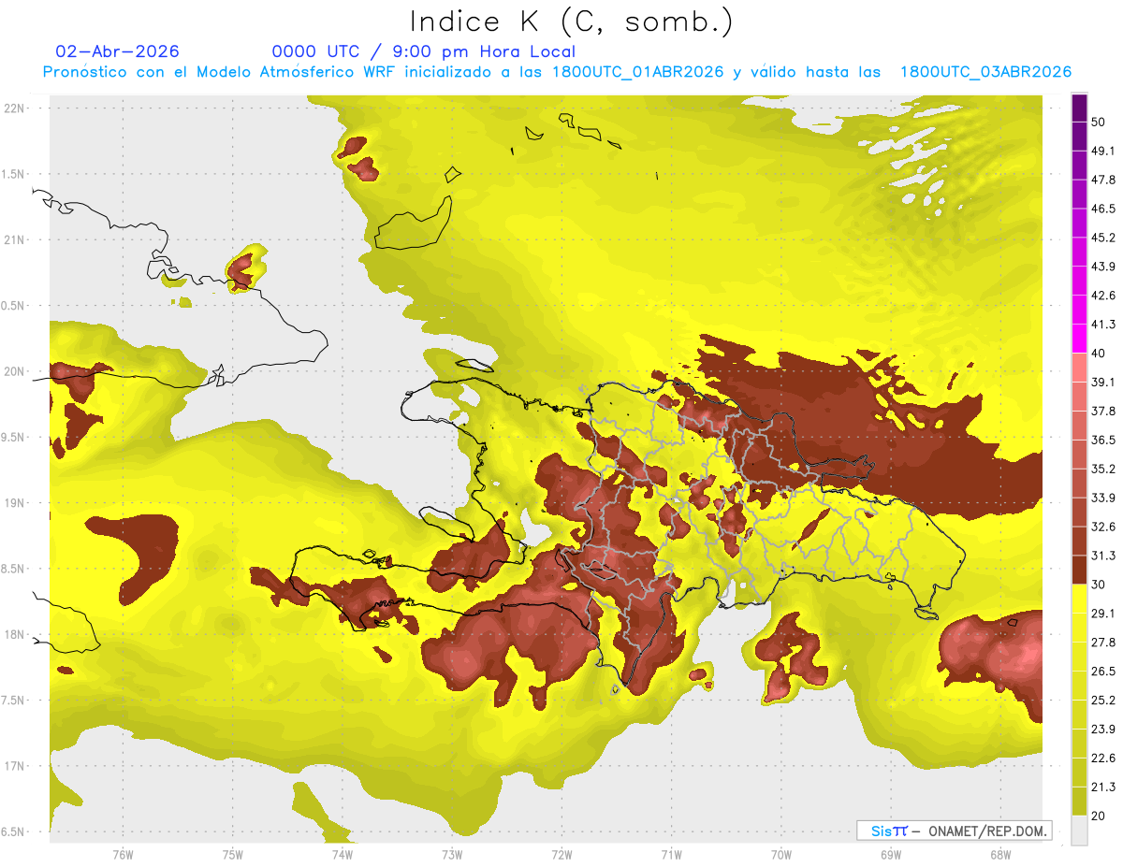Click the 1800UTC_03ABR2026 valid-until text
Screen dimensions: 1123x867
(985, 72)
